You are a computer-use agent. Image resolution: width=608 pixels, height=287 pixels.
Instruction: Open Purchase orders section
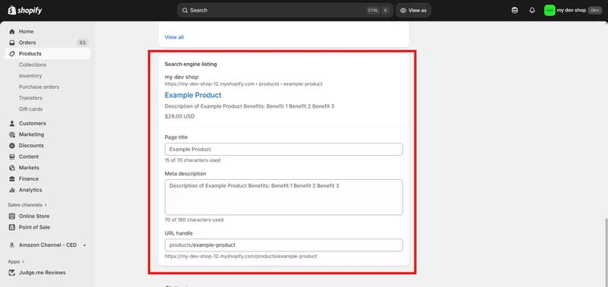40,87
